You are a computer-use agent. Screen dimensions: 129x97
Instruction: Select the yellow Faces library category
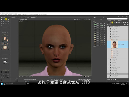[112, 22]
